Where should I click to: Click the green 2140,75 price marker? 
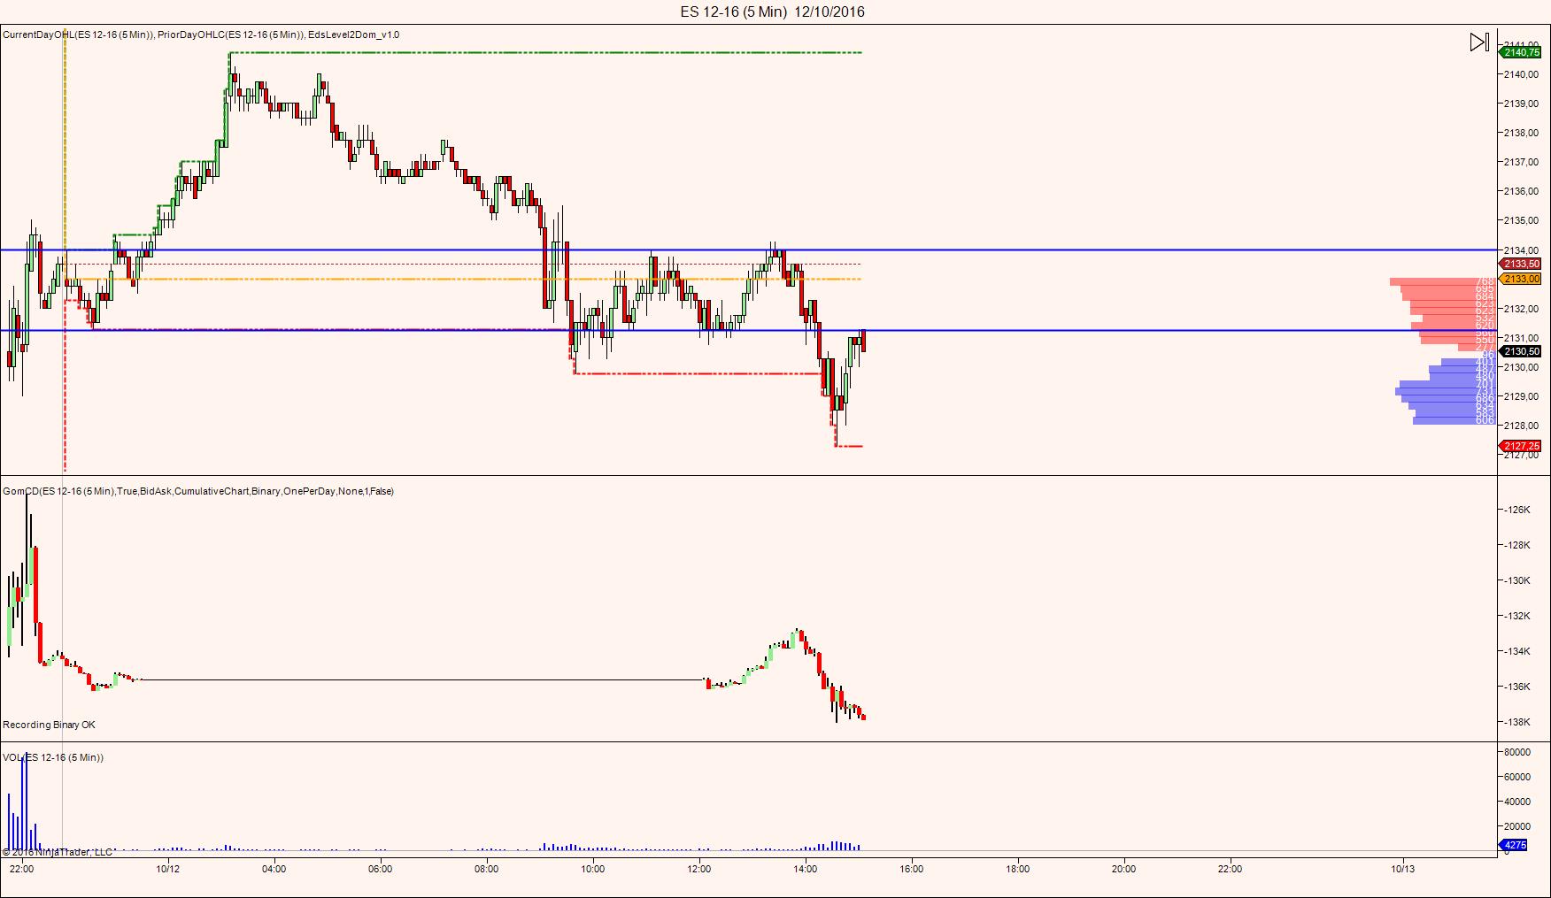(x=1522, y=53)
